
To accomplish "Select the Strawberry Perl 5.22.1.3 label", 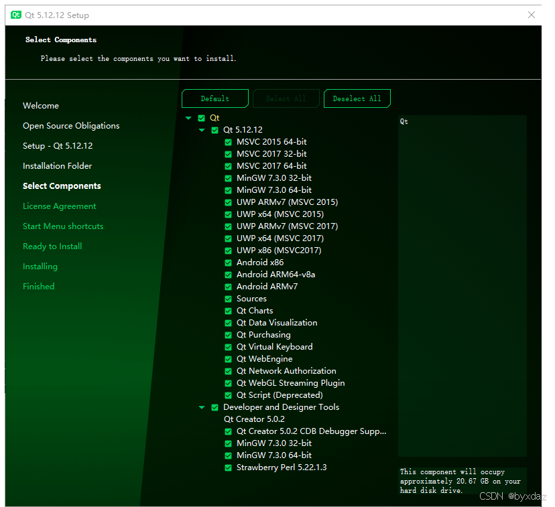I will click(x=282, y=467).
